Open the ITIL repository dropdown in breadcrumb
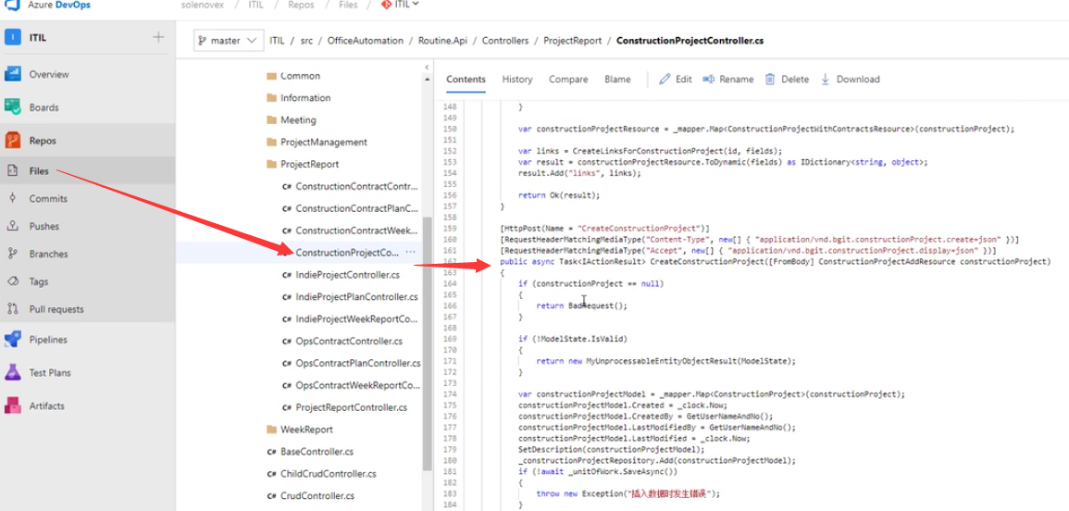 click(400, 4)
